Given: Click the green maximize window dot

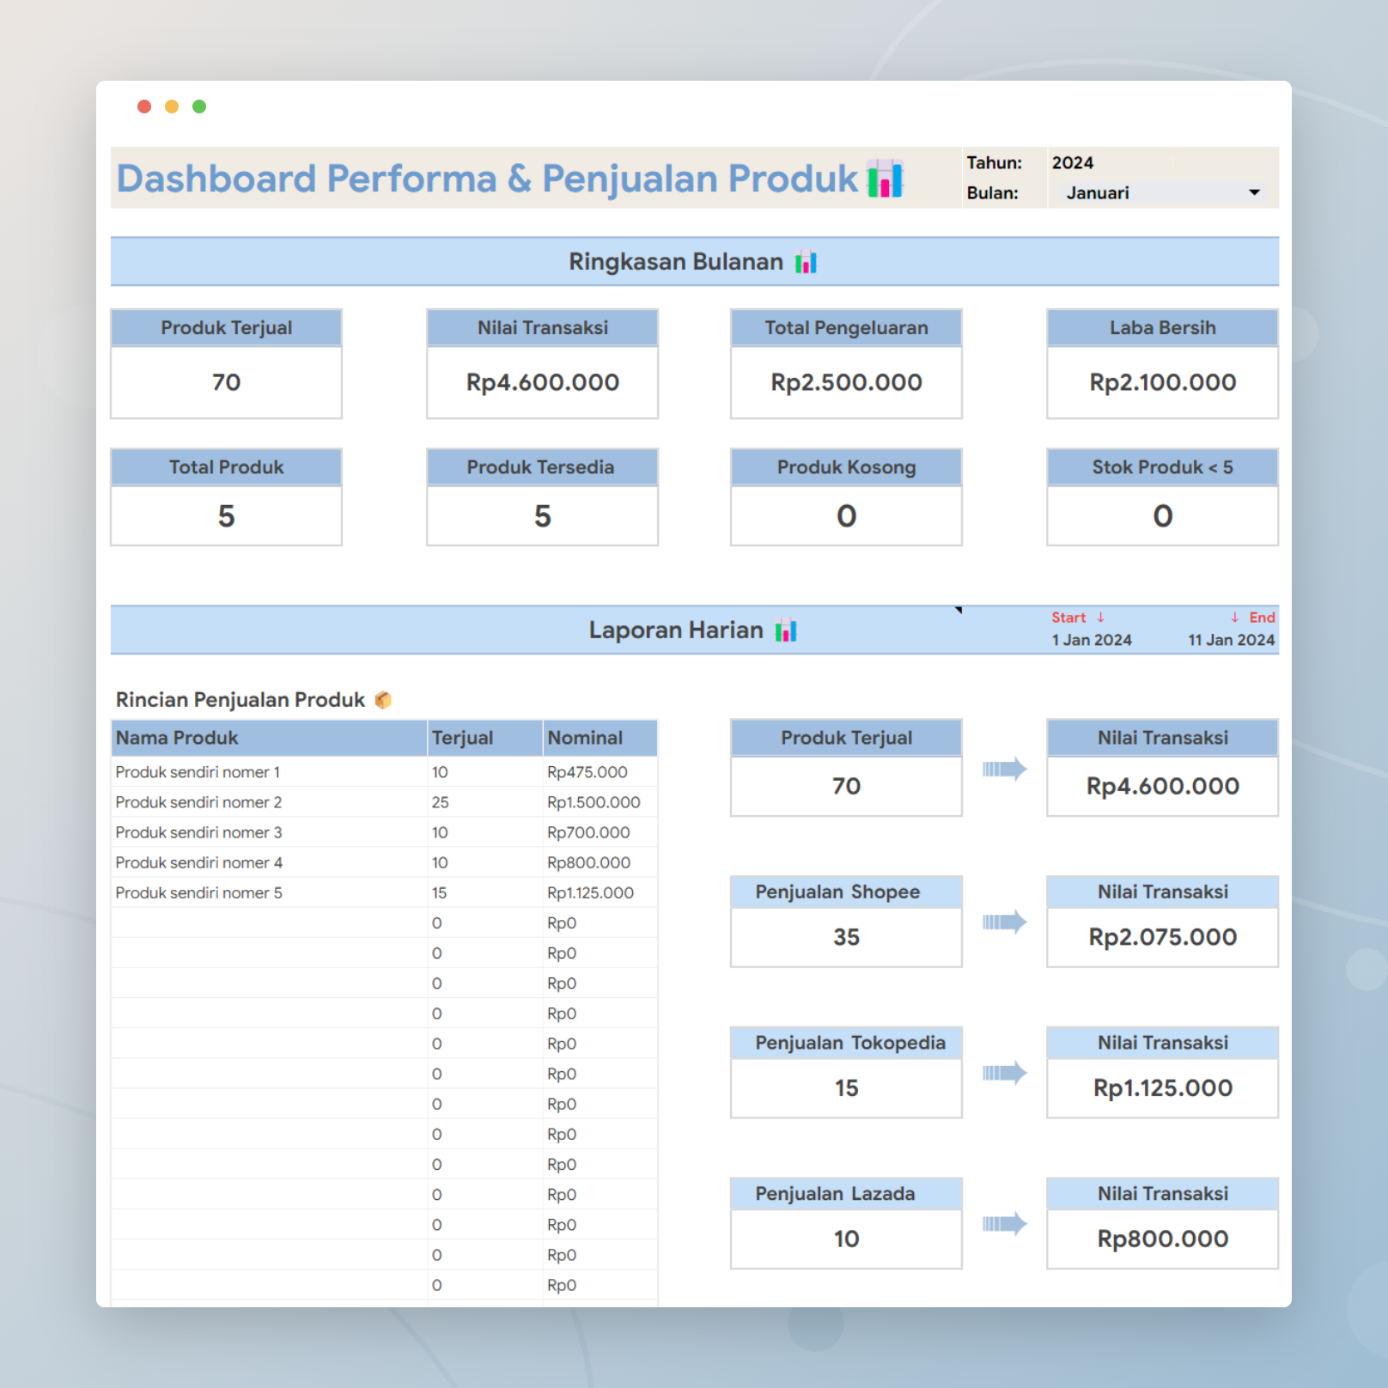Looking at the screenshot, I should [x=199, y=107].
